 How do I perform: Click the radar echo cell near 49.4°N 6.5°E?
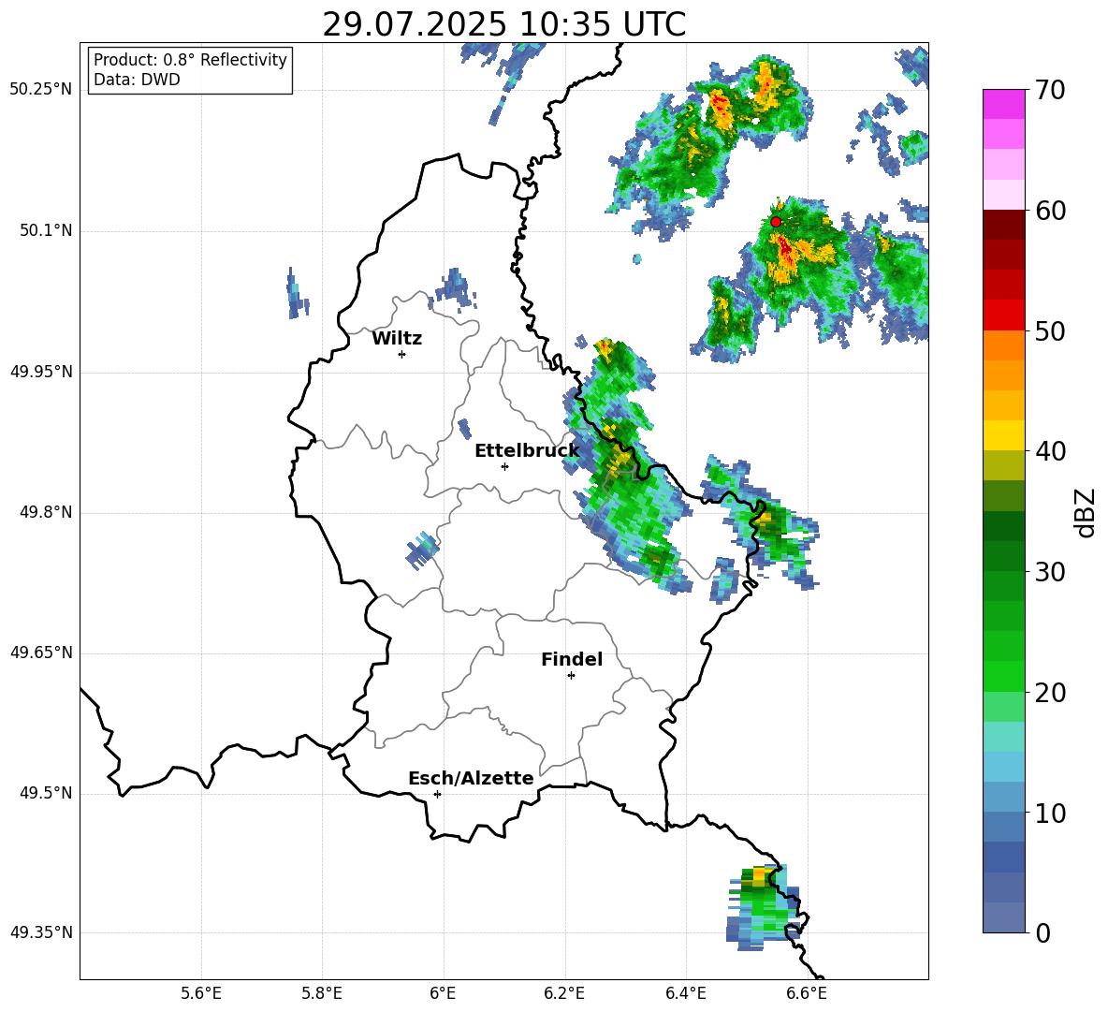click(765, 907)
